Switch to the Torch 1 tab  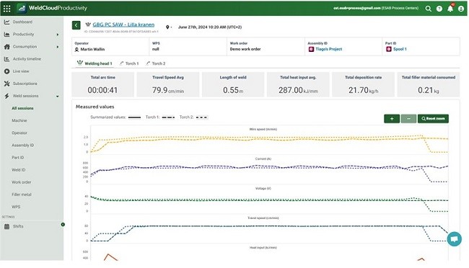(x=129, y=63)
